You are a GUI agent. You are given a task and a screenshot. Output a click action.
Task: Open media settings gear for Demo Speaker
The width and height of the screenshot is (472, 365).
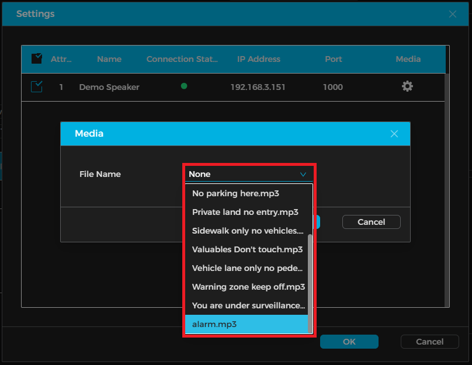(x=407, y=86)
